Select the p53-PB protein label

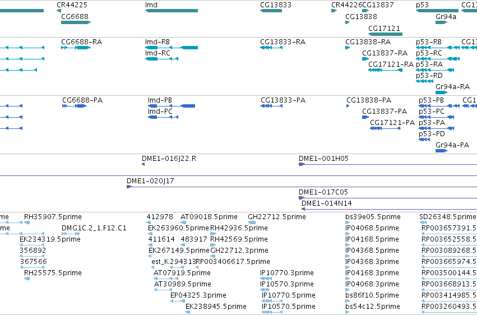click(431, 100)
